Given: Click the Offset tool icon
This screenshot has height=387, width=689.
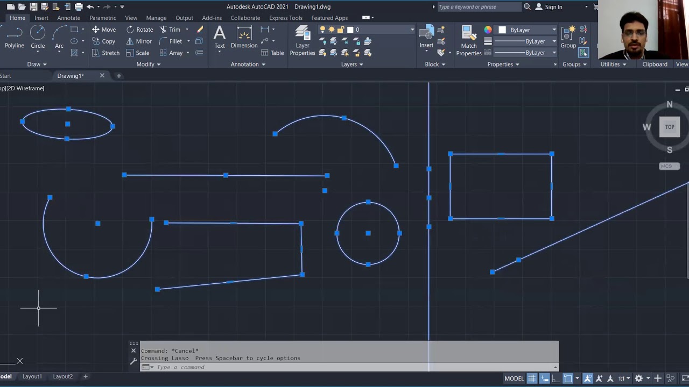Looking at the screenshot, I should click(x=199, y=53).
